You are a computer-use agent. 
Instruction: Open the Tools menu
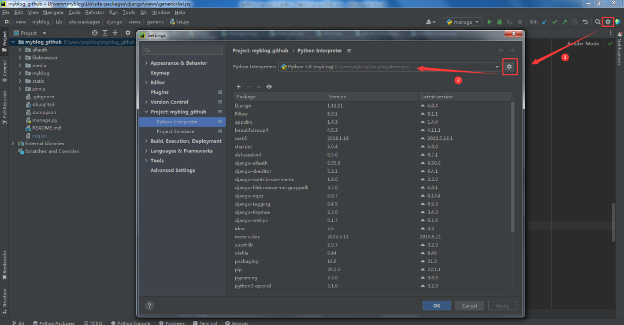pos(129,12)
